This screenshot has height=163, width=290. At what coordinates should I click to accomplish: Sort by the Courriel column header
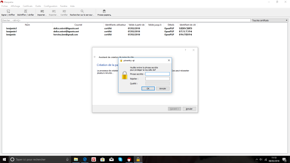click(78, 25)
